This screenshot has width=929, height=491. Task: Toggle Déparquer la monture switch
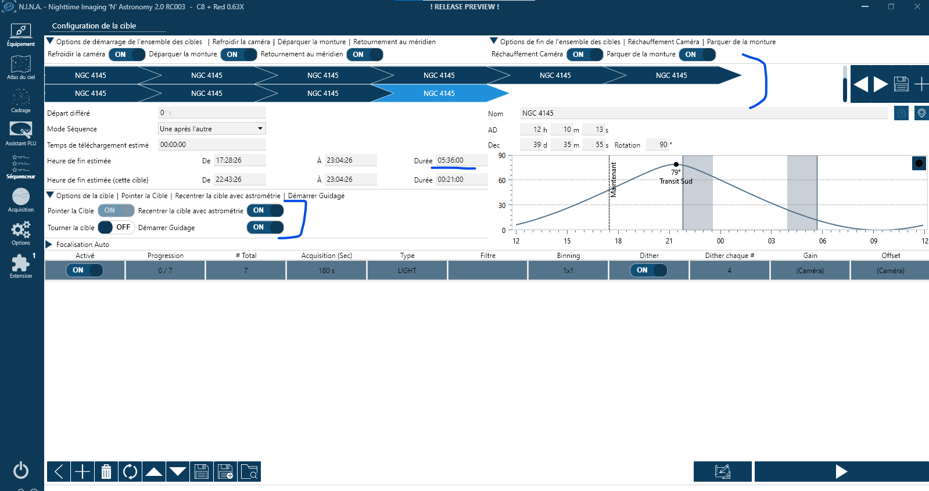click(x=238, y=55)
